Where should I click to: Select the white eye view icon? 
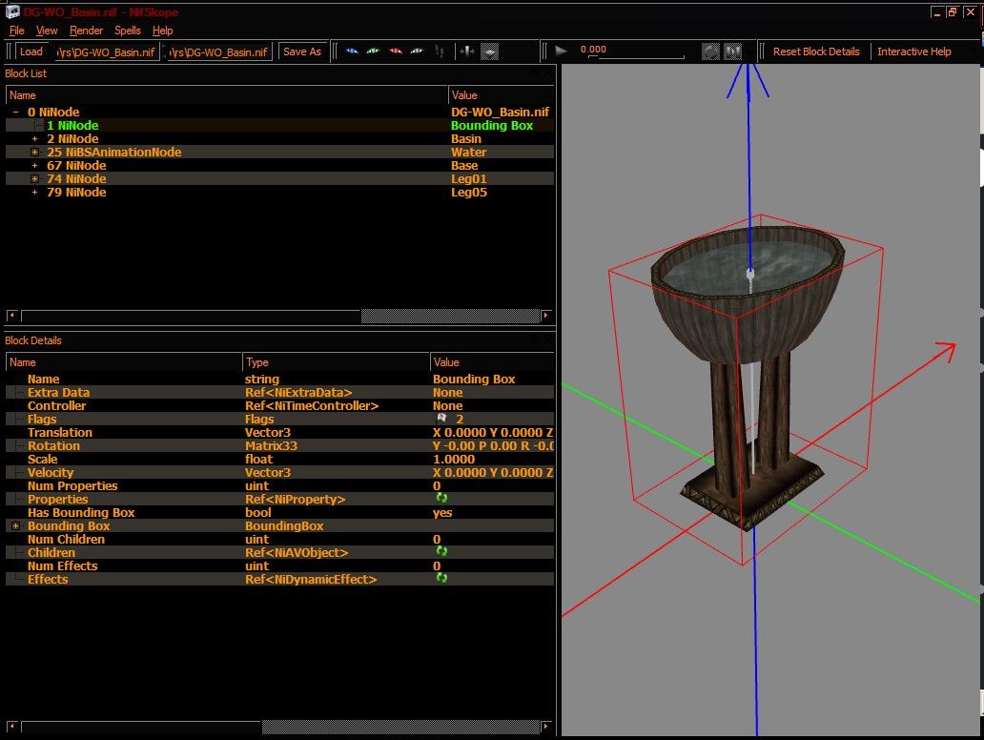coord(417,51)
